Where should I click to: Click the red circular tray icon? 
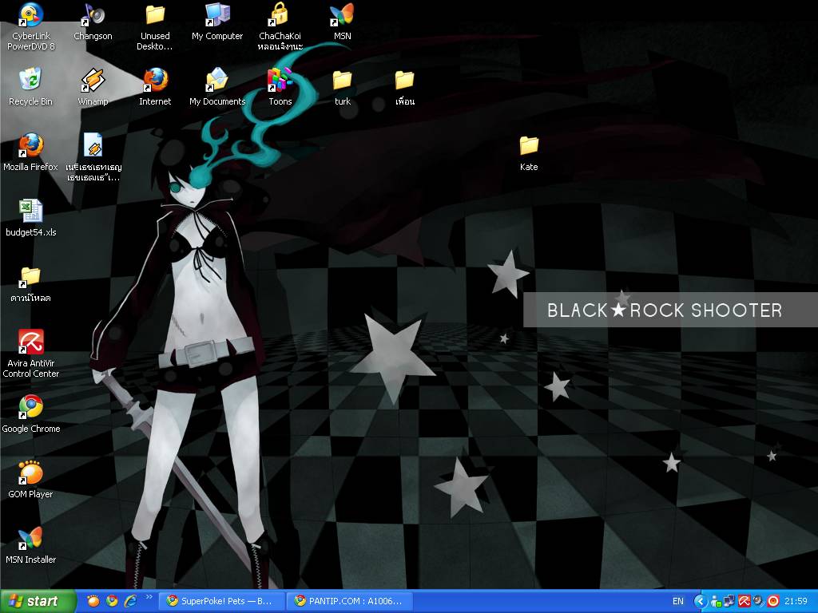pyautogui.click(x=773, y=602)
